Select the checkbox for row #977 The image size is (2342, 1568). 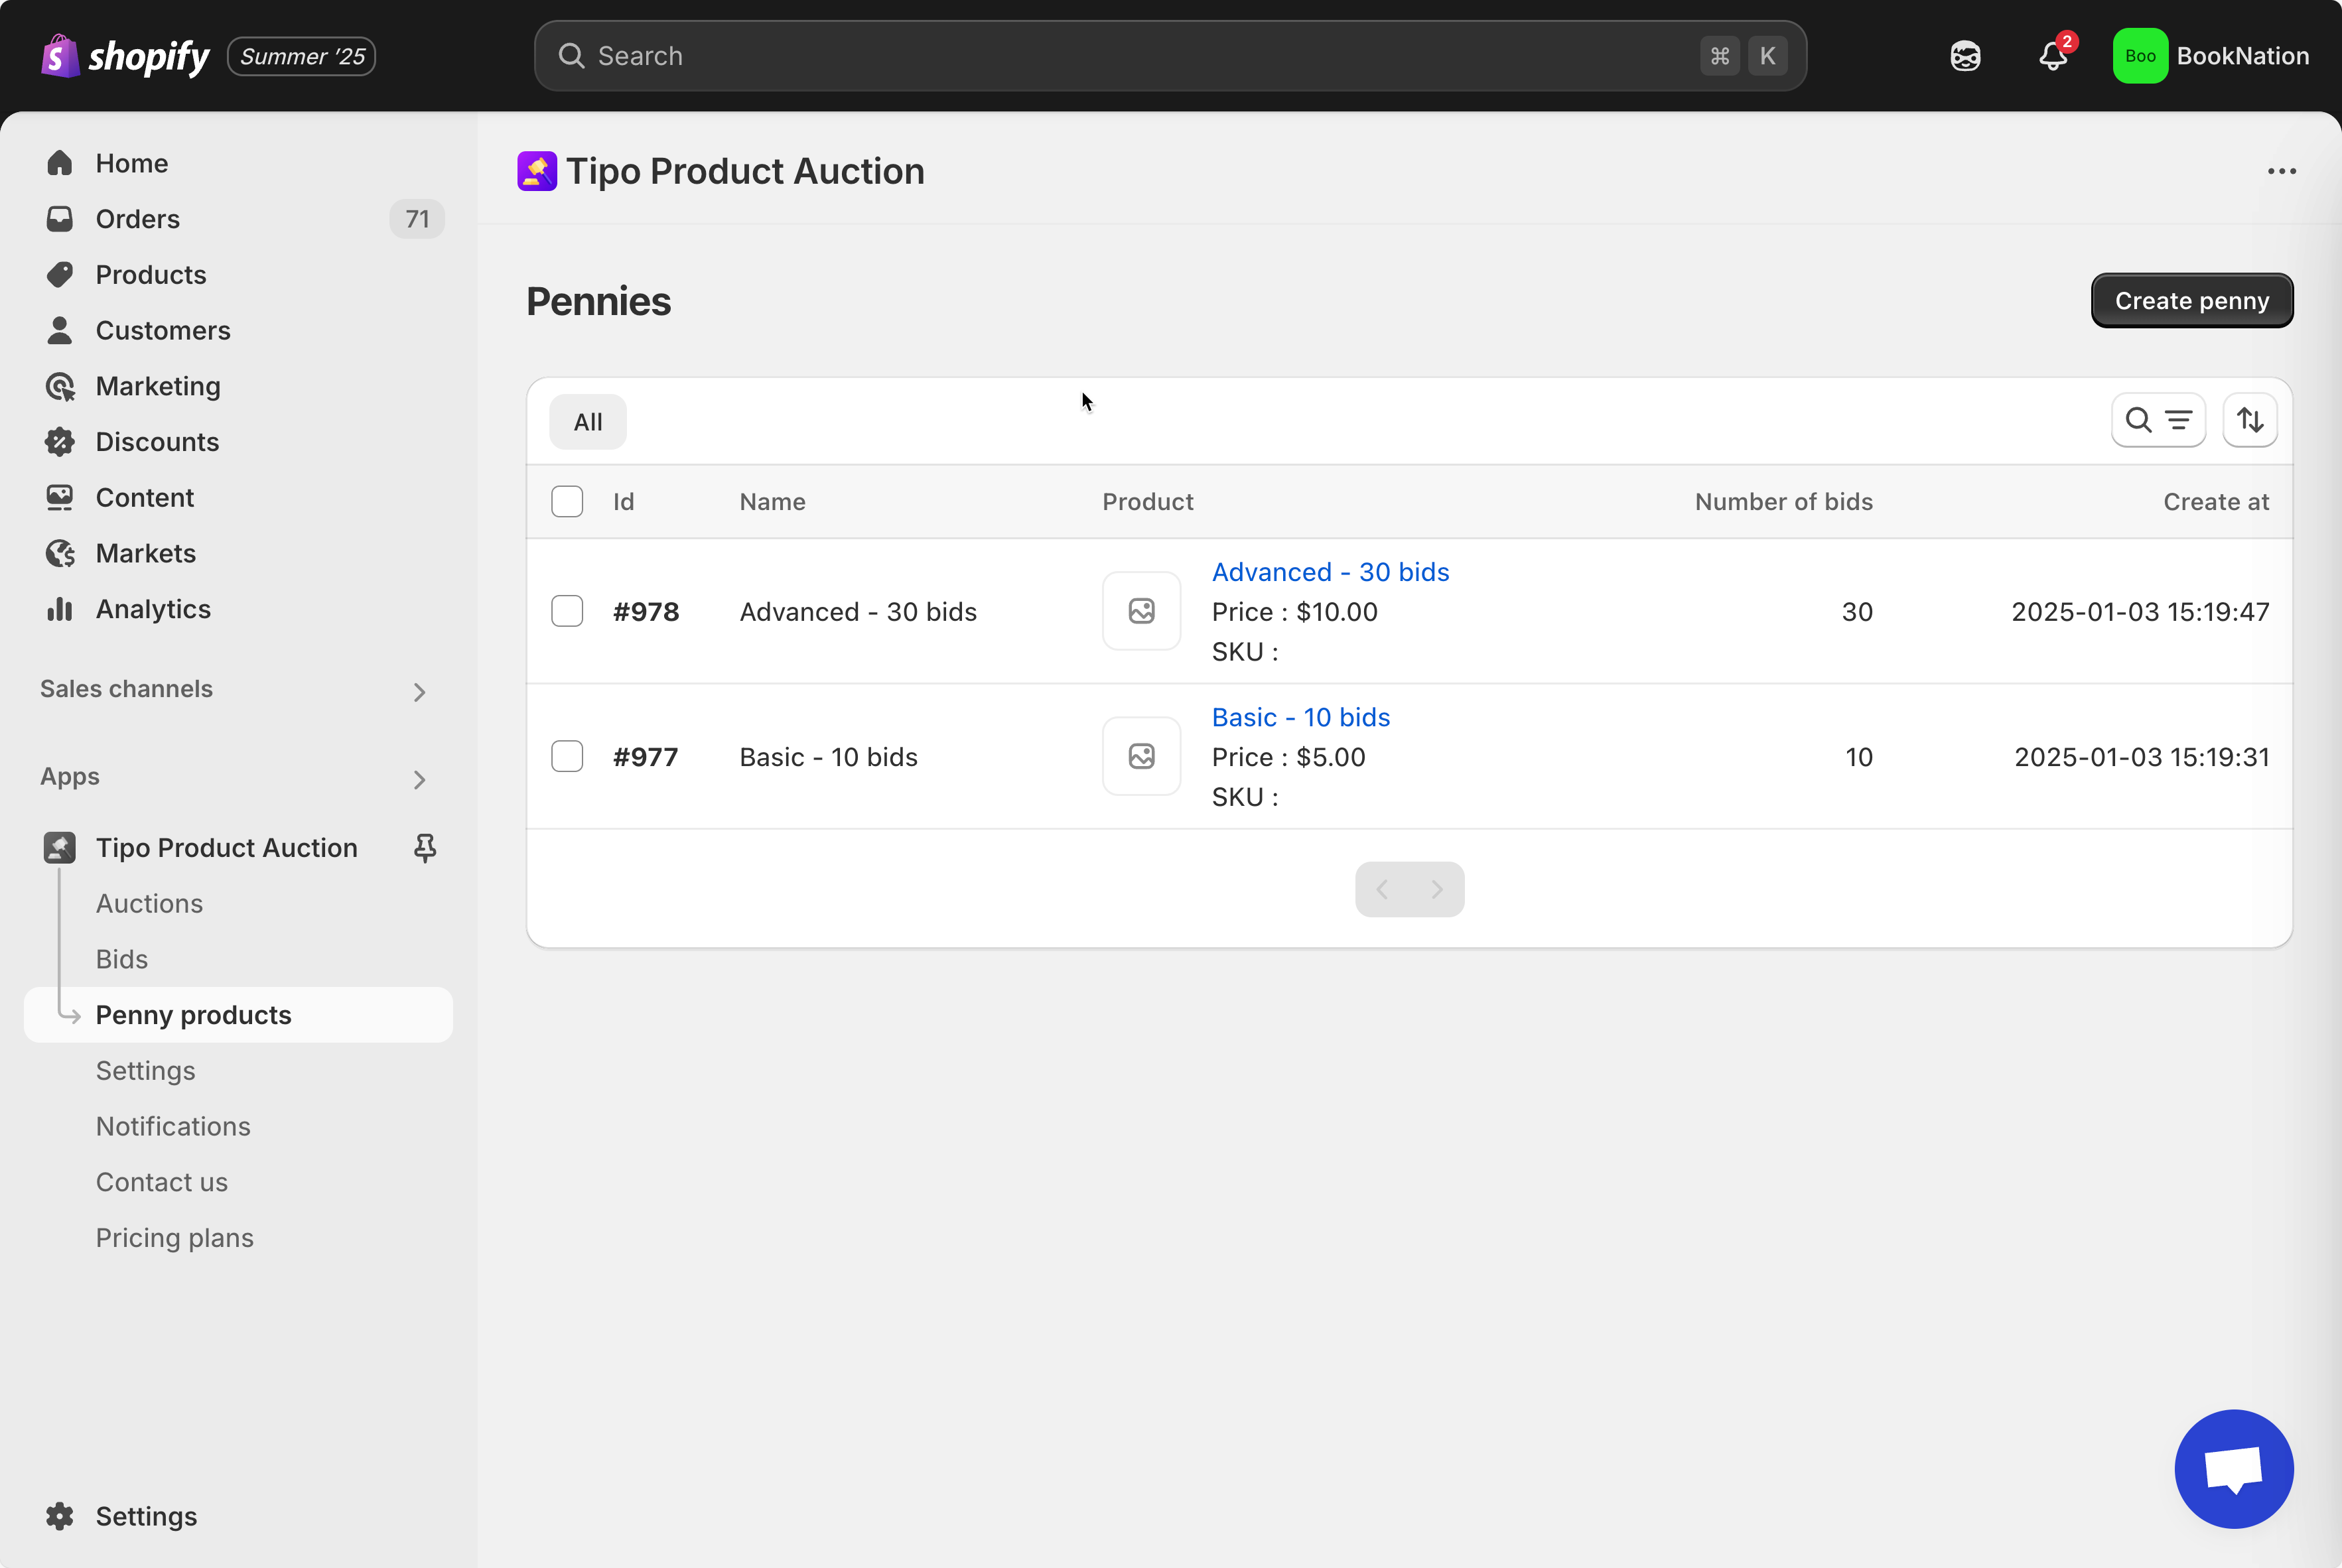[x=567, y=756]
